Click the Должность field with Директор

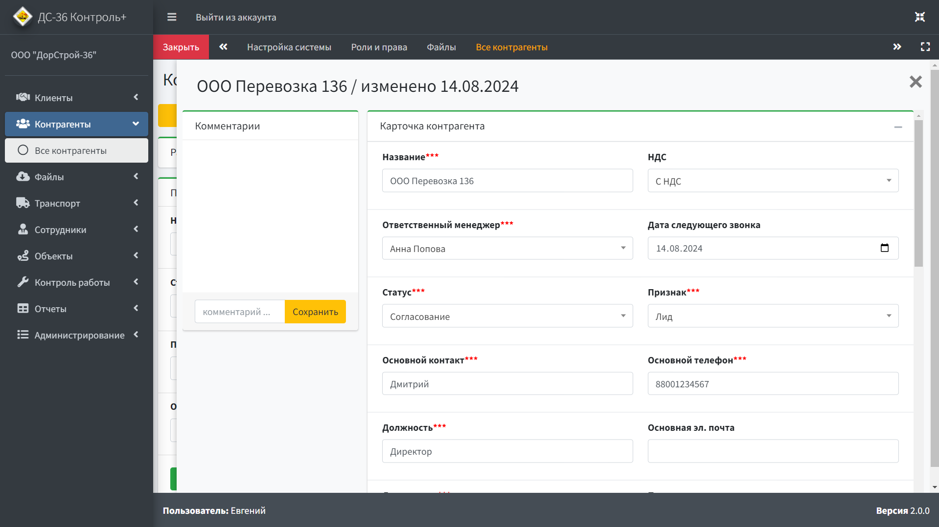point(507,451)
